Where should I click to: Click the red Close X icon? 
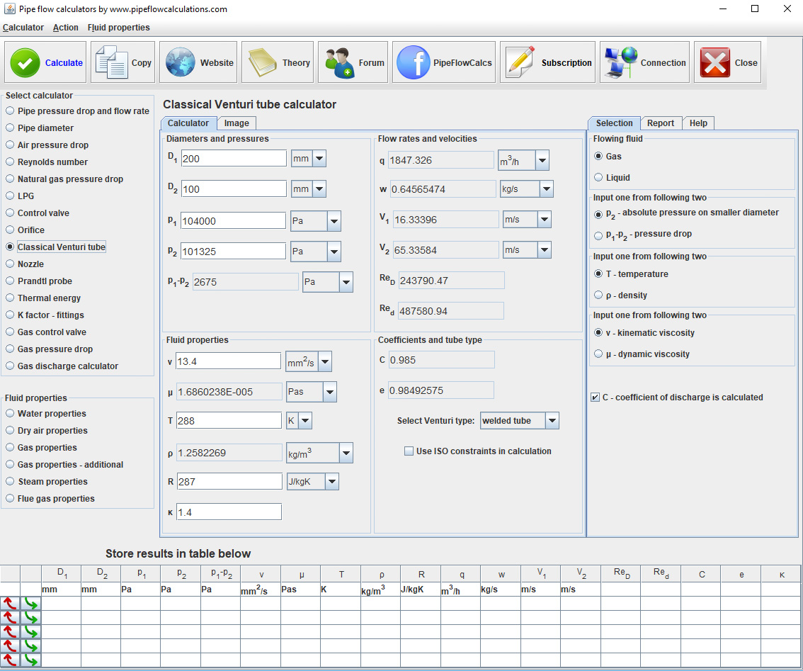pyautogui.click(x=714, y=63)
